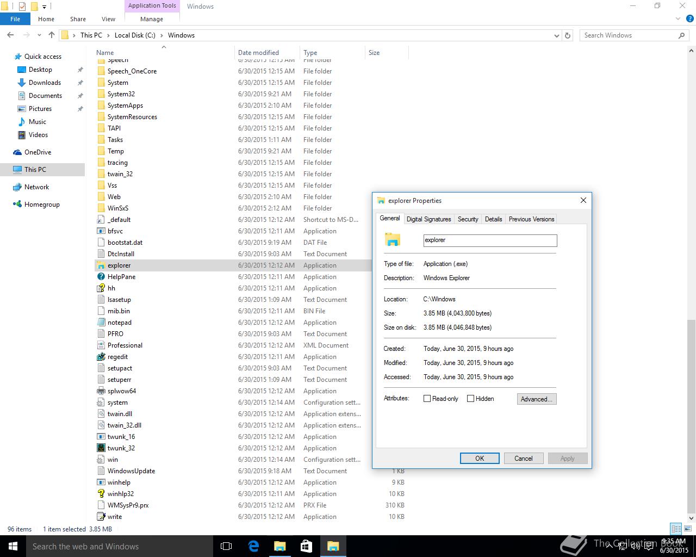Open the Quick Access Toolbar customize dropdown
This screenshot has height=557, width=696.
click(45, 7)
